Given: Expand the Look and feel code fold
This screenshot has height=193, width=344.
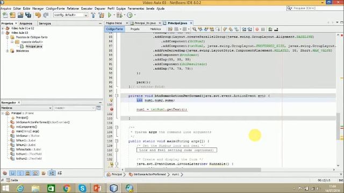Looking at the screenshot, I should (117, 150).
